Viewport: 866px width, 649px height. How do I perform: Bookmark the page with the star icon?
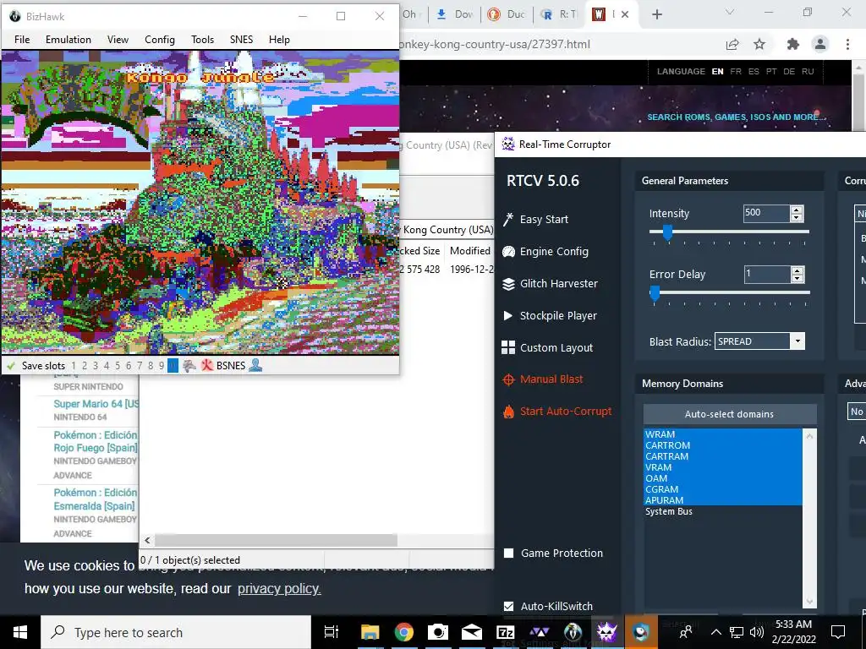coord(759,44)
